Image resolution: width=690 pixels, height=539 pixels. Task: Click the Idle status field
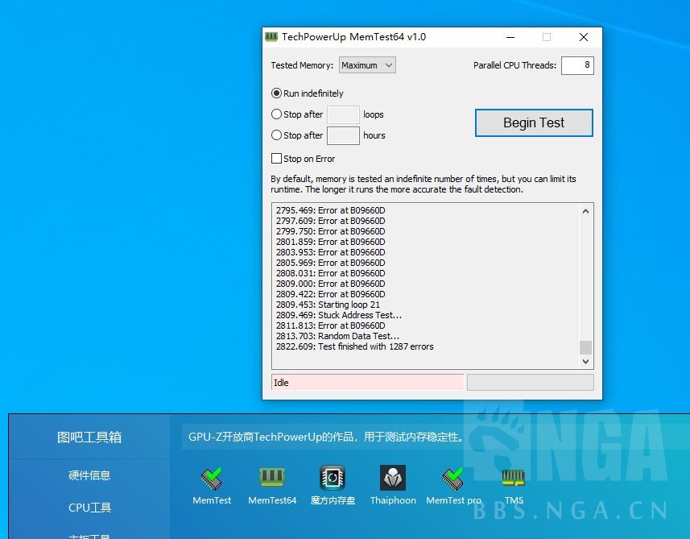point(367,382)
